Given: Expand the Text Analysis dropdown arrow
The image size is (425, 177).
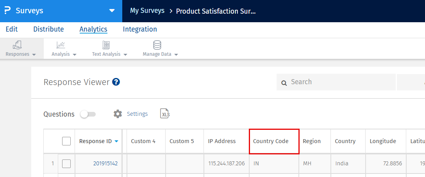Looking at the screenshot, I should pyautogui.click(x=125, y=55).
